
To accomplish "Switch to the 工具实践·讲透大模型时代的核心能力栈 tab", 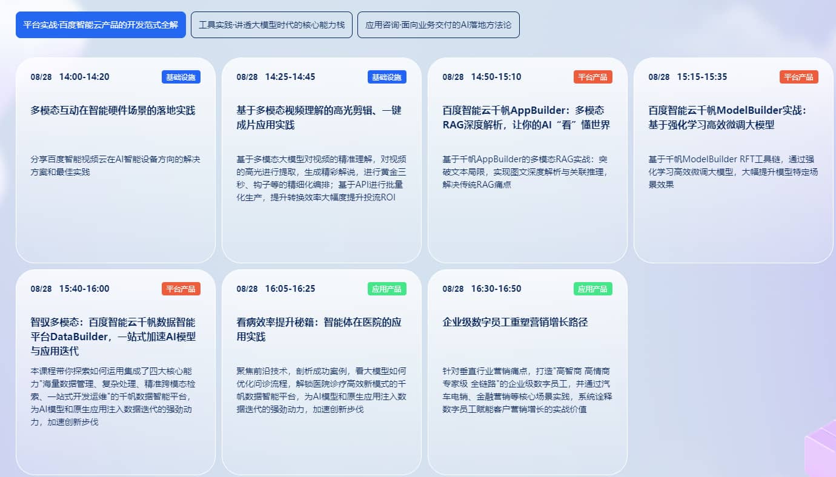I will (x=271, y=25).
